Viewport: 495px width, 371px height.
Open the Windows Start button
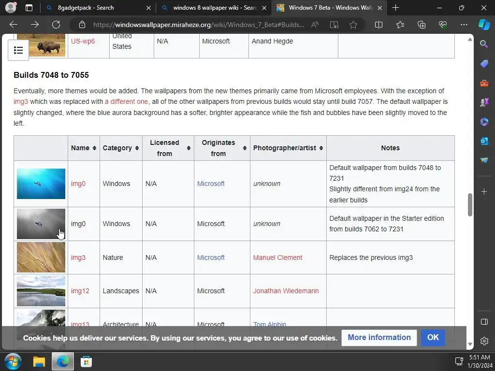pos(13,361)
